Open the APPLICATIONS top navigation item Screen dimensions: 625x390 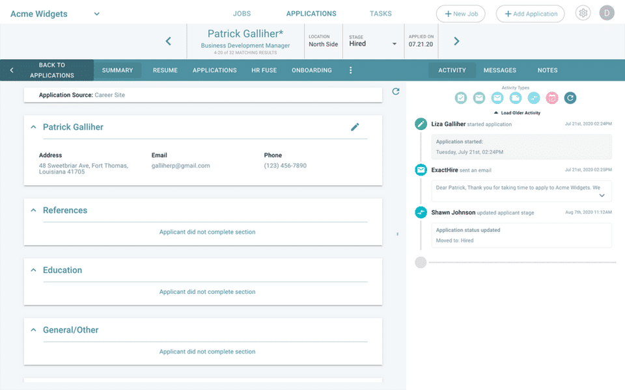point(311,14)
